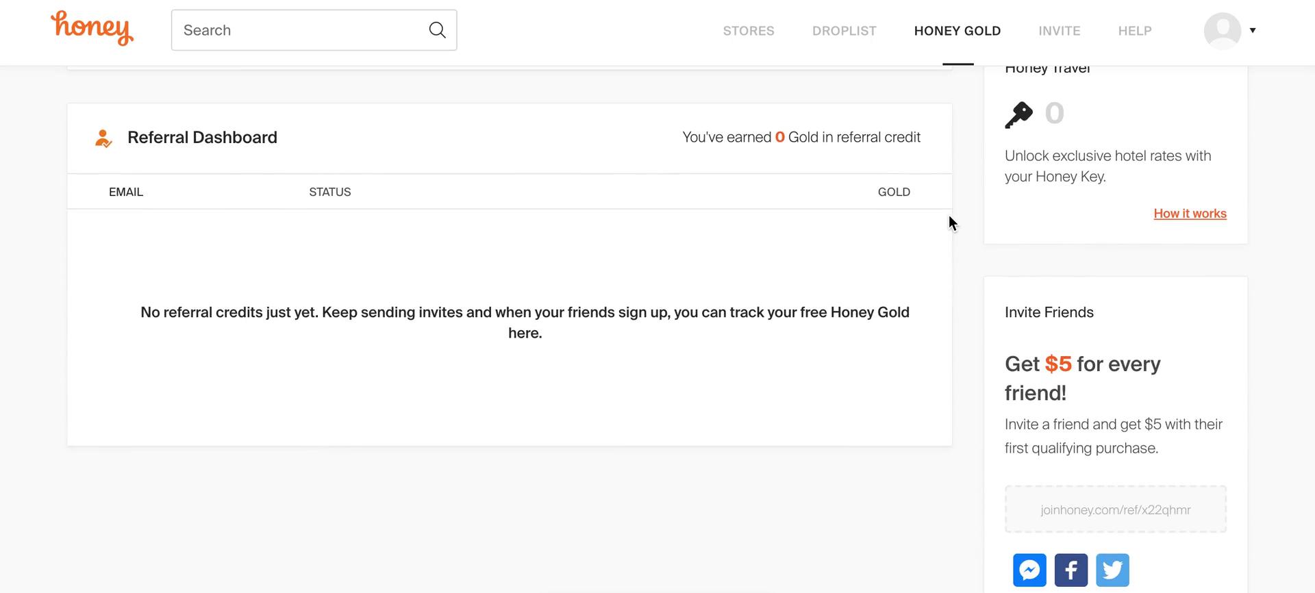Share via Facebook icon
The width and height of the screenshot is (1315, 593).
click(1071, 570)
